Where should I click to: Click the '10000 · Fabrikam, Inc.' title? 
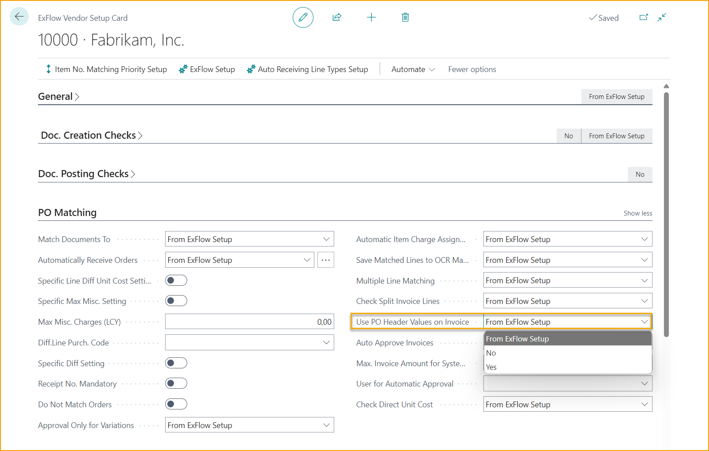(111, 40)
